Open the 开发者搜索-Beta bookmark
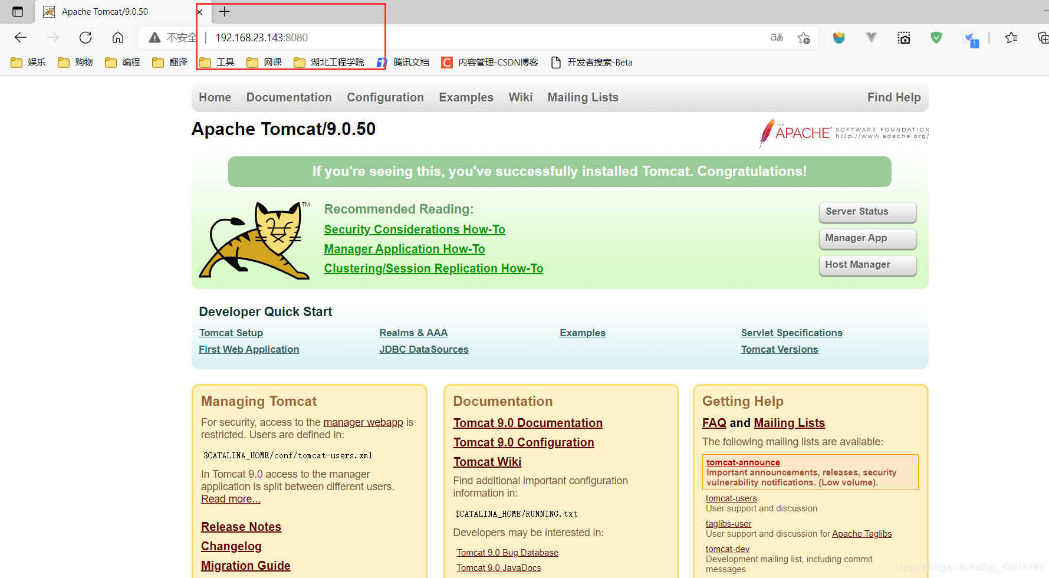 pos(591,63)
